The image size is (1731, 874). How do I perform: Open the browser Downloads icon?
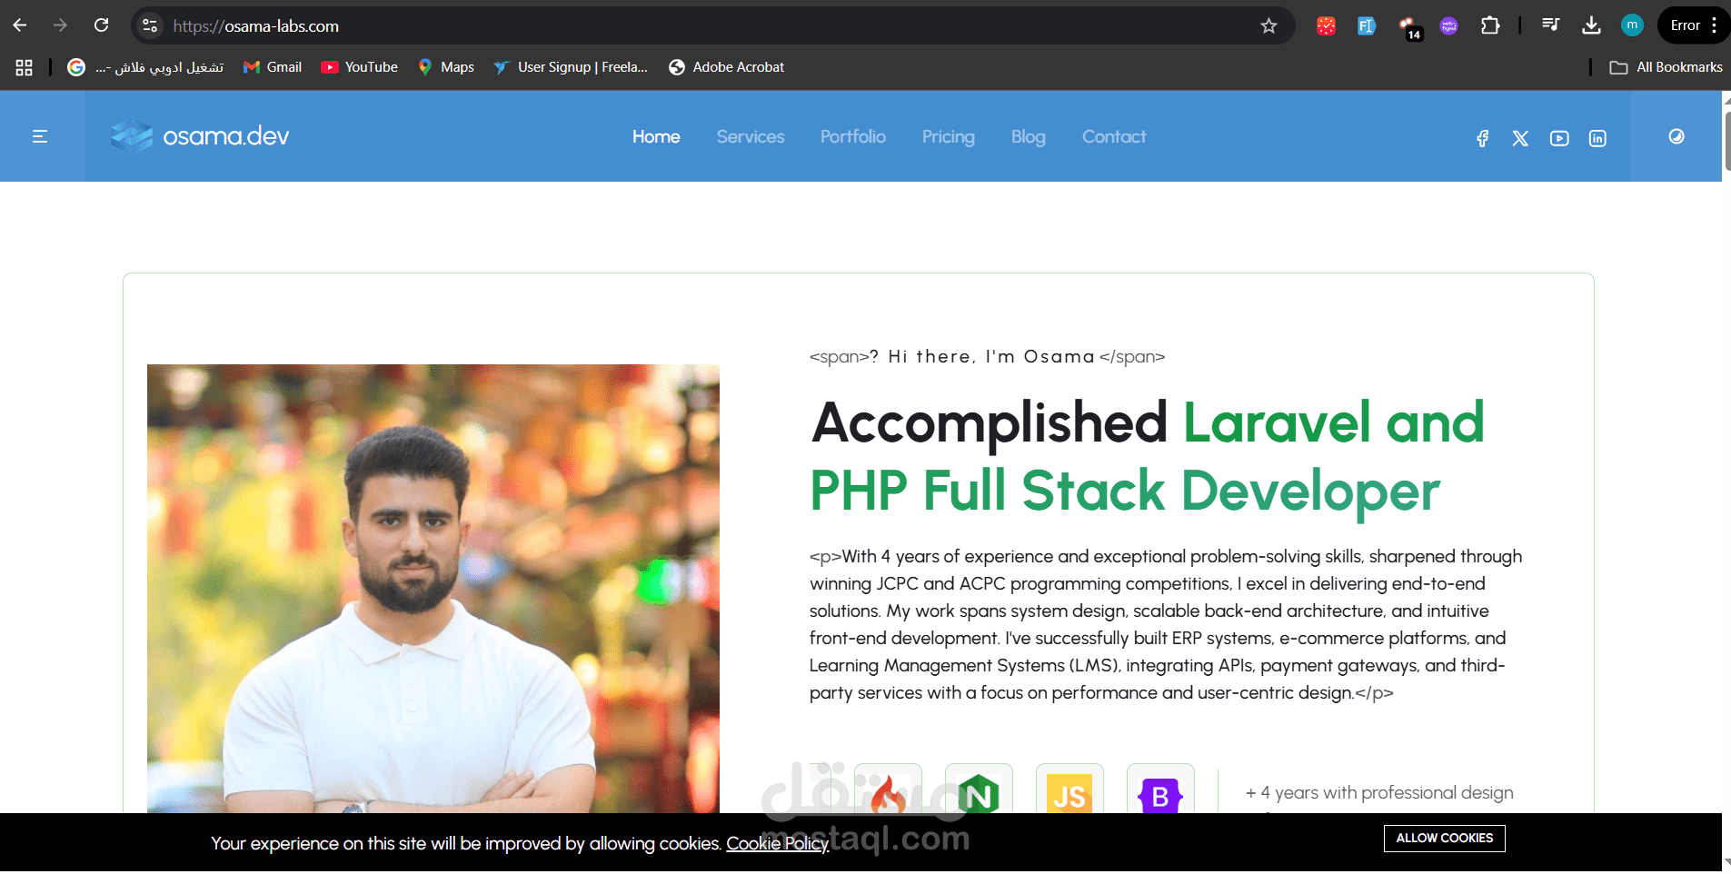tap(1591, 25)
